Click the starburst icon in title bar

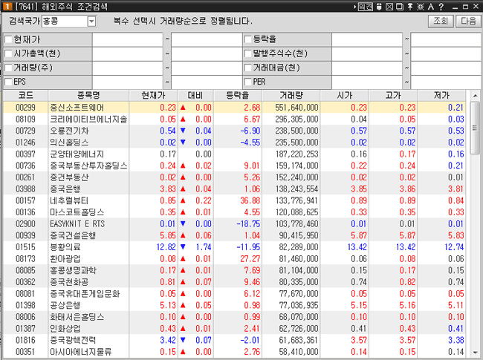click(x=420, y=7)
